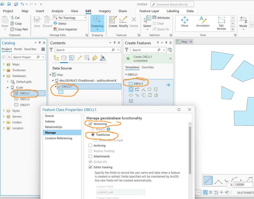Expand the Styles node in Catalog
This screenshot has height=199, width=254.
4,111
